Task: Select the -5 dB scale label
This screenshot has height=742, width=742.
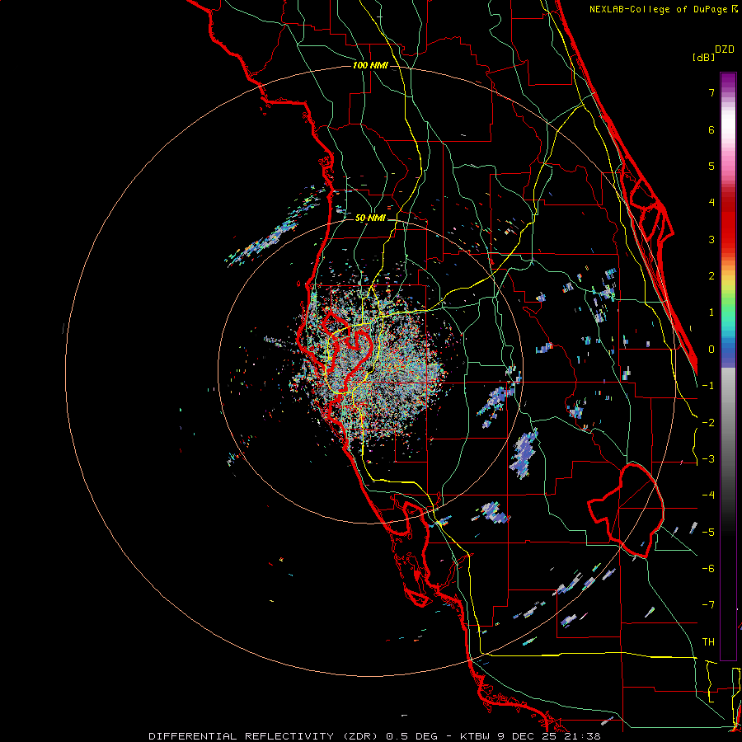Action: point(708,533)
